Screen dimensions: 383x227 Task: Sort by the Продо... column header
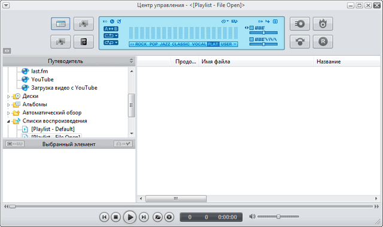185,62
